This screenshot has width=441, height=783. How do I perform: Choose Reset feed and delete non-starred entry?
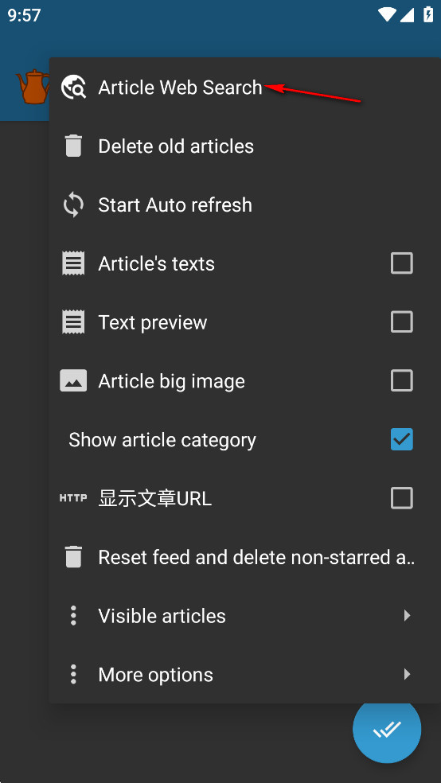[244, 557]
